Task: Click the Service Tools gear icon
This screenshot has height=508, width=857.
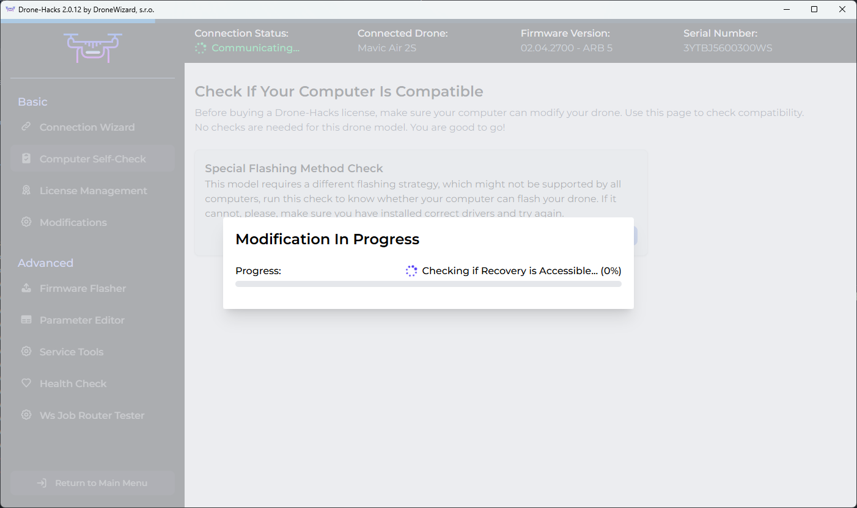Action: tap(26, 352)
